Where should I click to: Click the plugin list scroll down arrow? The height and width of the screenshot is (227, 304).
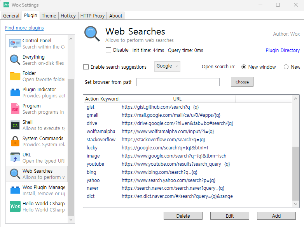71,220
